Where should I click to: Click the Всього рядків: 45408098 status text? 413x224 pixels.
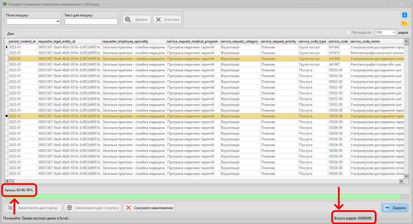353,218
